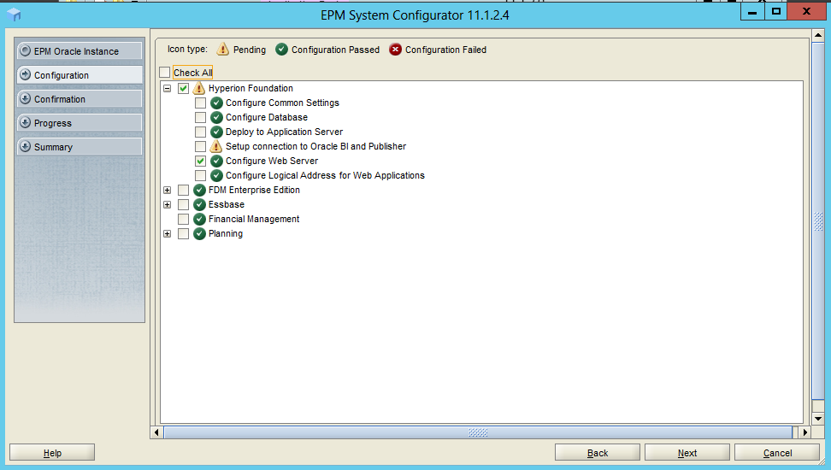Click the vertical scrollbar thumb
831x470 pixels.
tap(818, 221)
